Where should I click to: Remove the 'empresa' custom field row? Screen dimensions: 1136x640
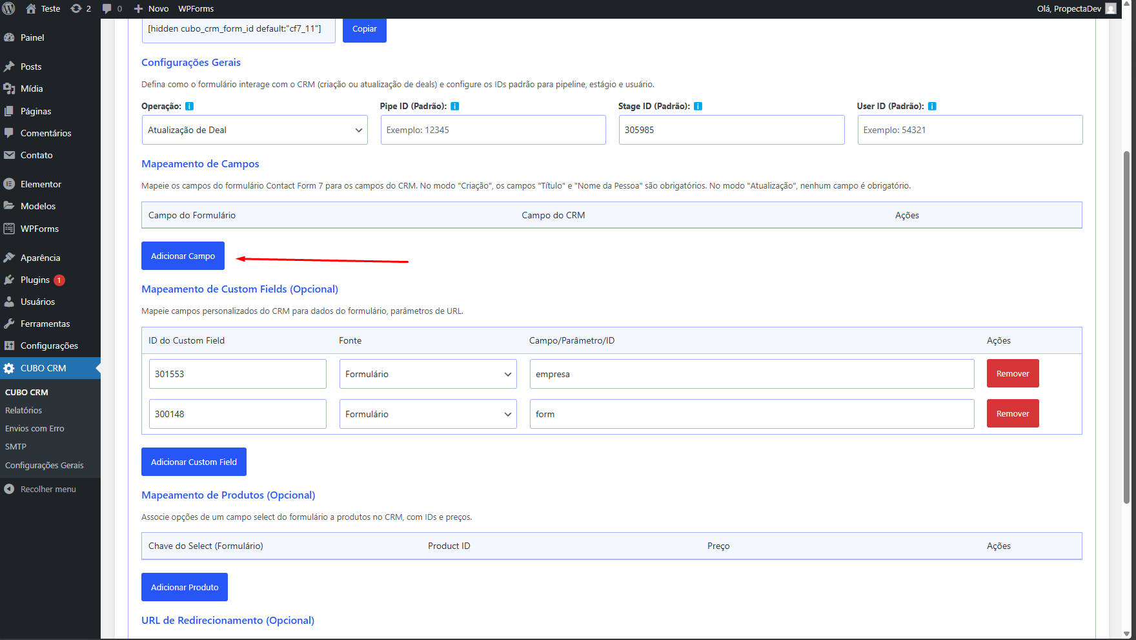(x=1012, y=373)
